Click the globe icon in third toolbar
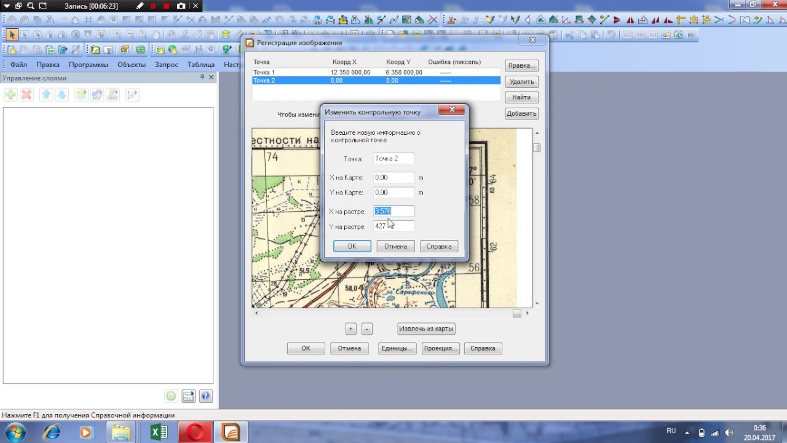This screenshot has width=787, height=443. pos(141,50)
